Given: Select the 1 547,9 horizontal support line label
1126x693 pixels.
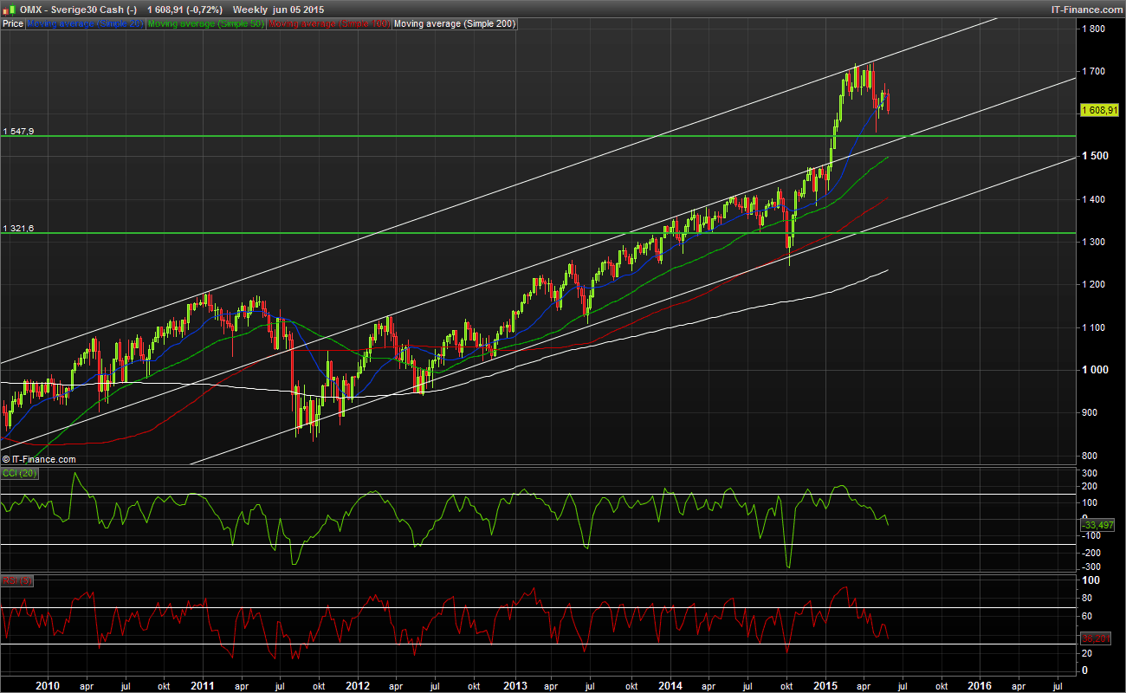Looking at the screenshot, I should tap(18, 131).
